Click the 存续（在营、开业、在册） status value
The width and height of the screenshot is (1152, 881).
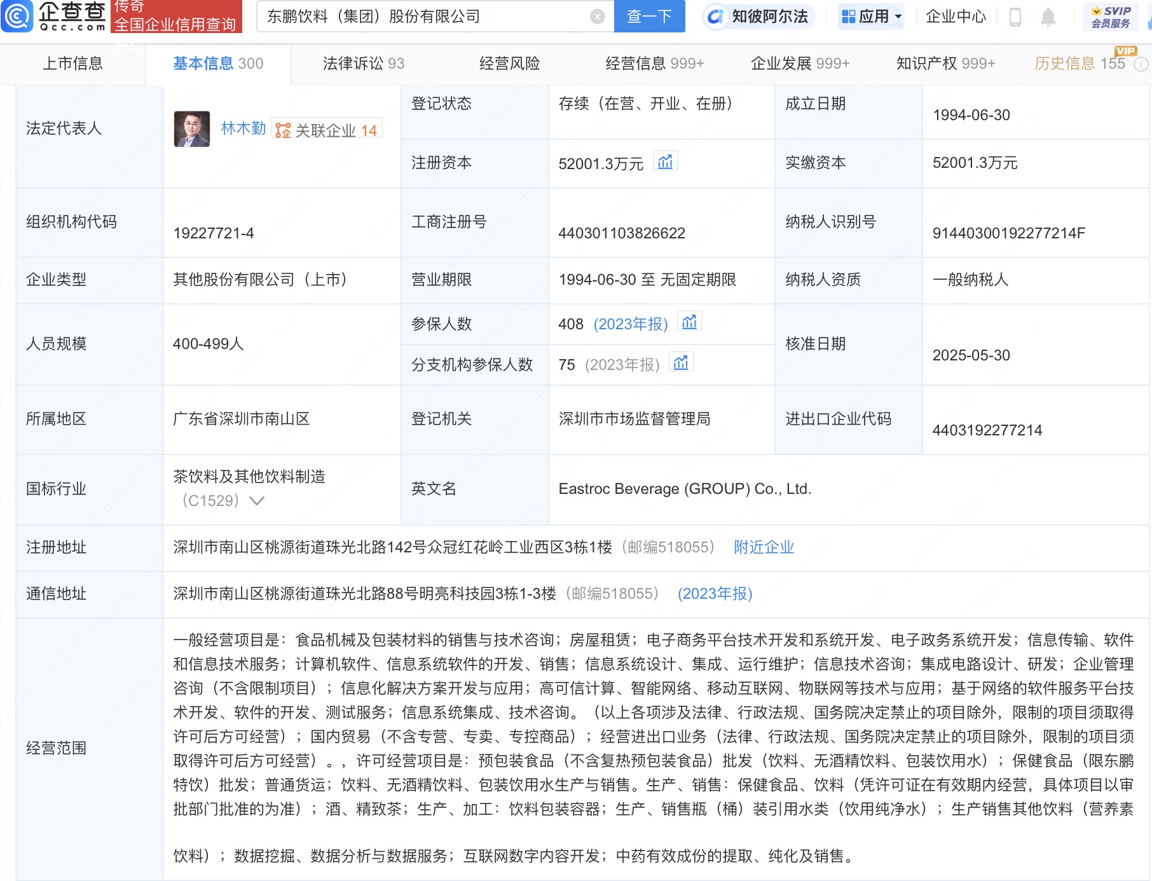click(645, 104)
